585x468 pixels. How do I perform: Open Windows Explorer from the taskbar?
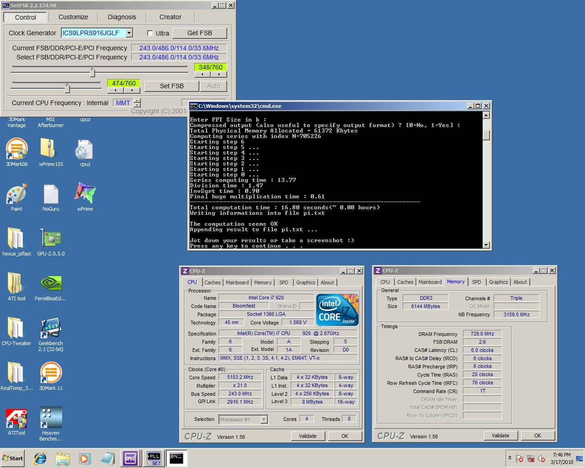63,458
